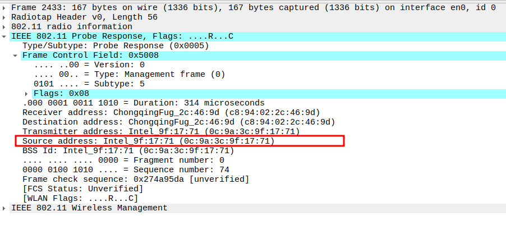The width and height of the screenshot is (506, 225).
Task: Select the Version: 0 field
Action: [89, 65]
